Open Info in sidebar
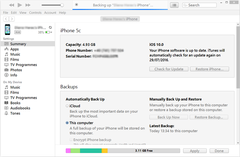This screenshot has width=240, height=157. 28,75
